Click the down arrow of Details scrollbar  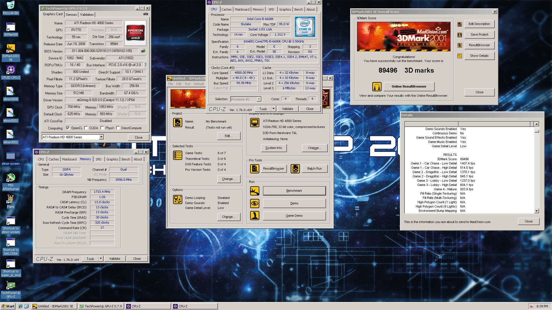click(536, 211)
